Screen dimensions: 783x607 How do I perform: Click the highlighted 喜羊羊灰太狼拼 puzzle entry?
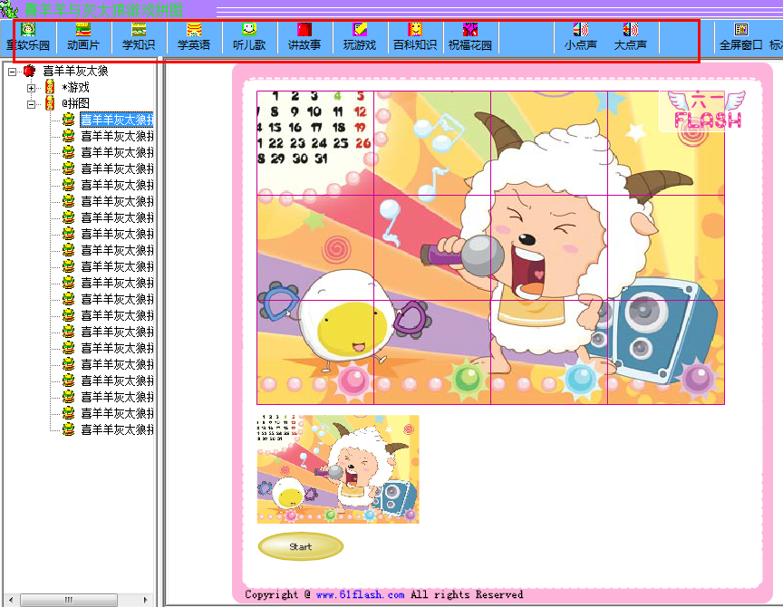tap(117, 120)
